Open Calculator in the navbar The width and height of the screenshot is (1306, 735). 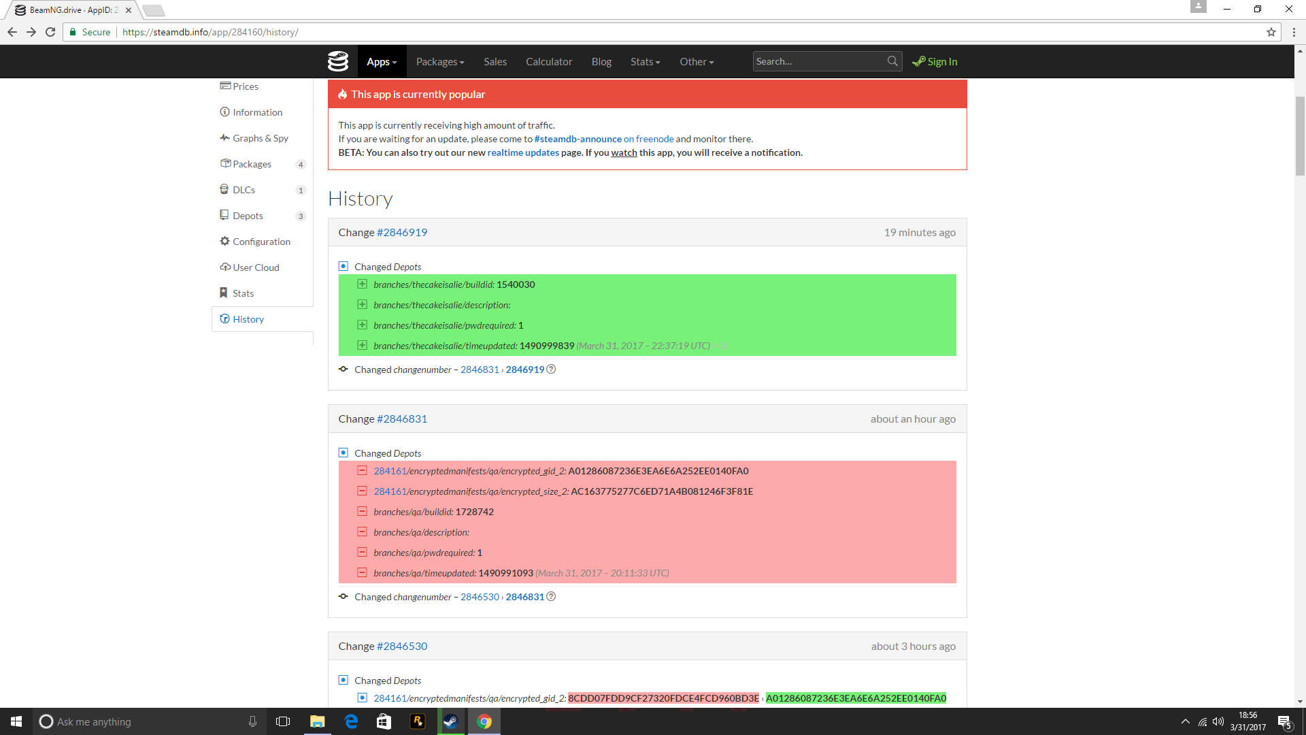point(549,61)
